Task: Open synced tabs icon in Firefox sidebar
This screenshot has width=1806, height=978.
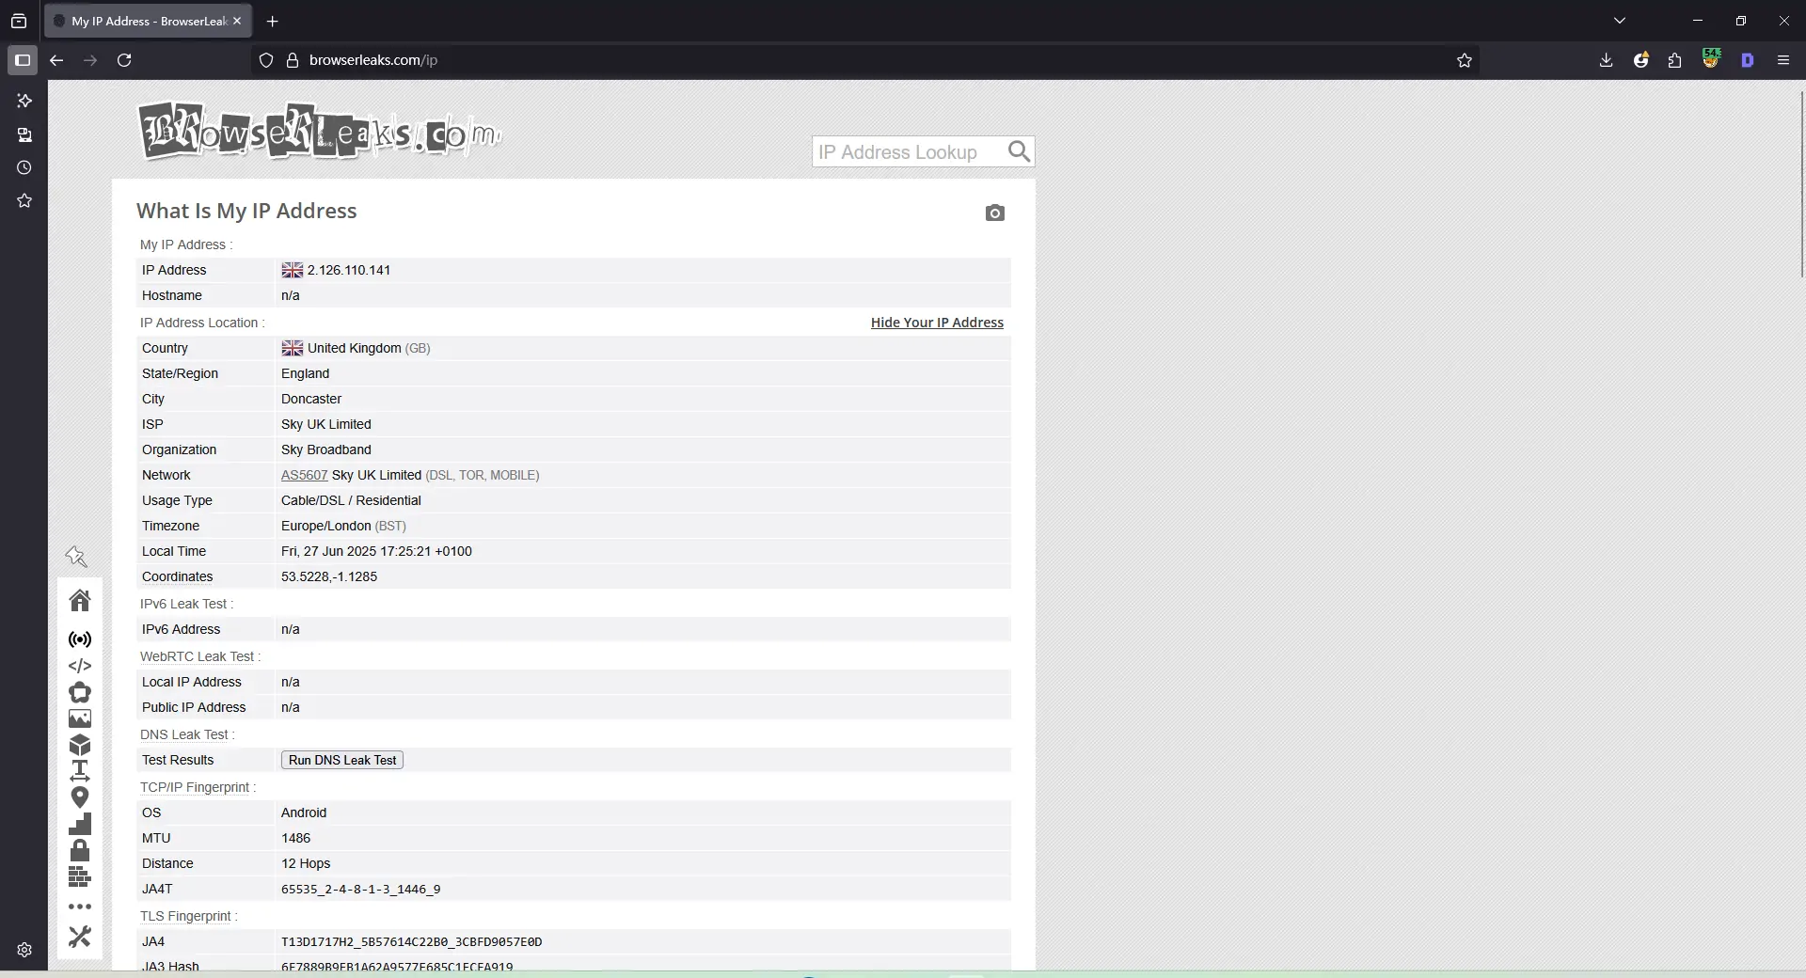Action: point(24,134)
